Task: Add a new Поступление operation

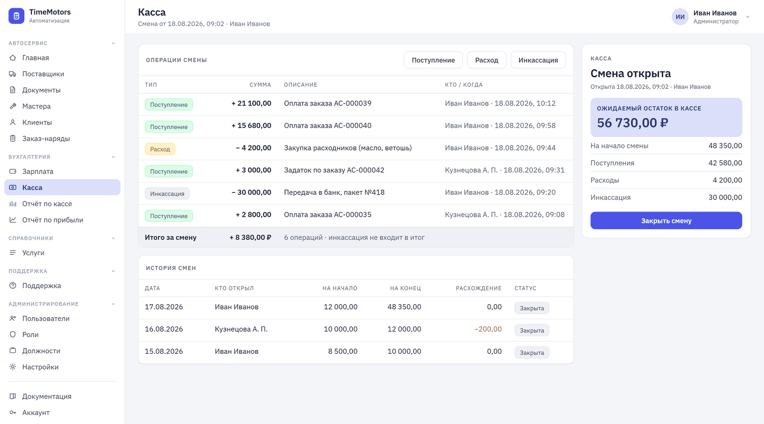Action: (433, 60)
